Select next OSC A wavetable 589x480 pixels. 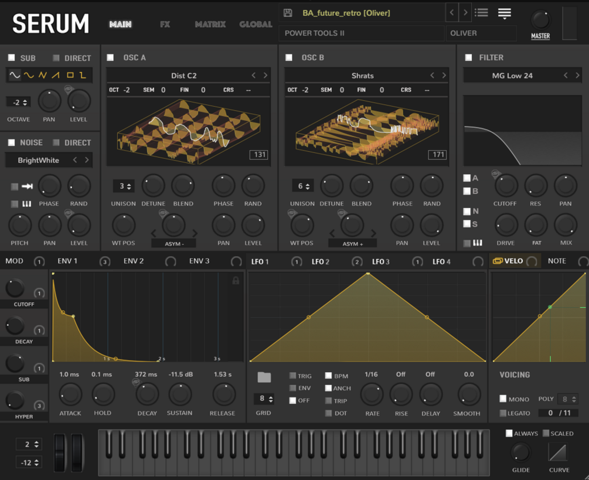click(265, 76)
